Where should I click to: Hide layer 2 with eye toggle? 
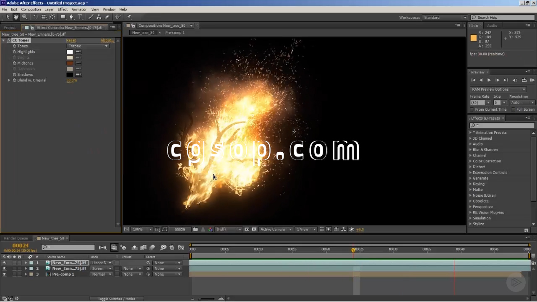pos(4,268)
